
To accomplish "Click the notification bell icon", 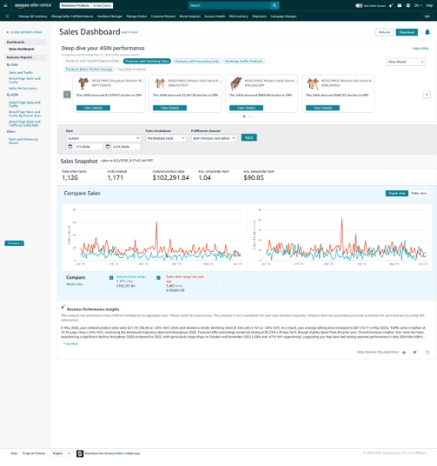I will [x=428, y=32].
